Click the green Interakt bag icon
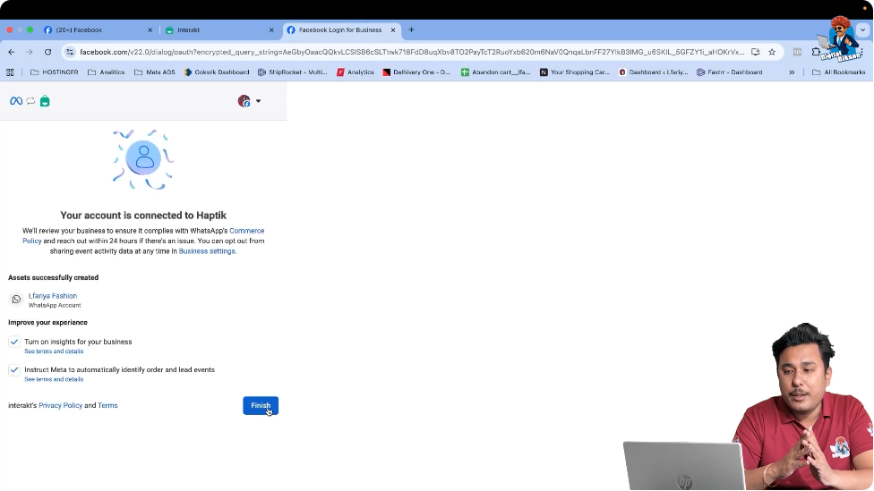 pyautogui.click(x=45, y=101)
